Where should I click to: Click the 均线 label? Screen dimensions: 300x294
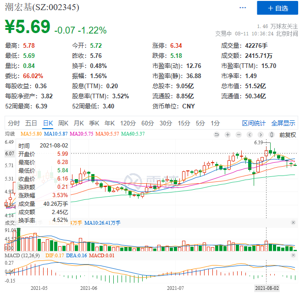pyautogui.click(x=10, y=134)
